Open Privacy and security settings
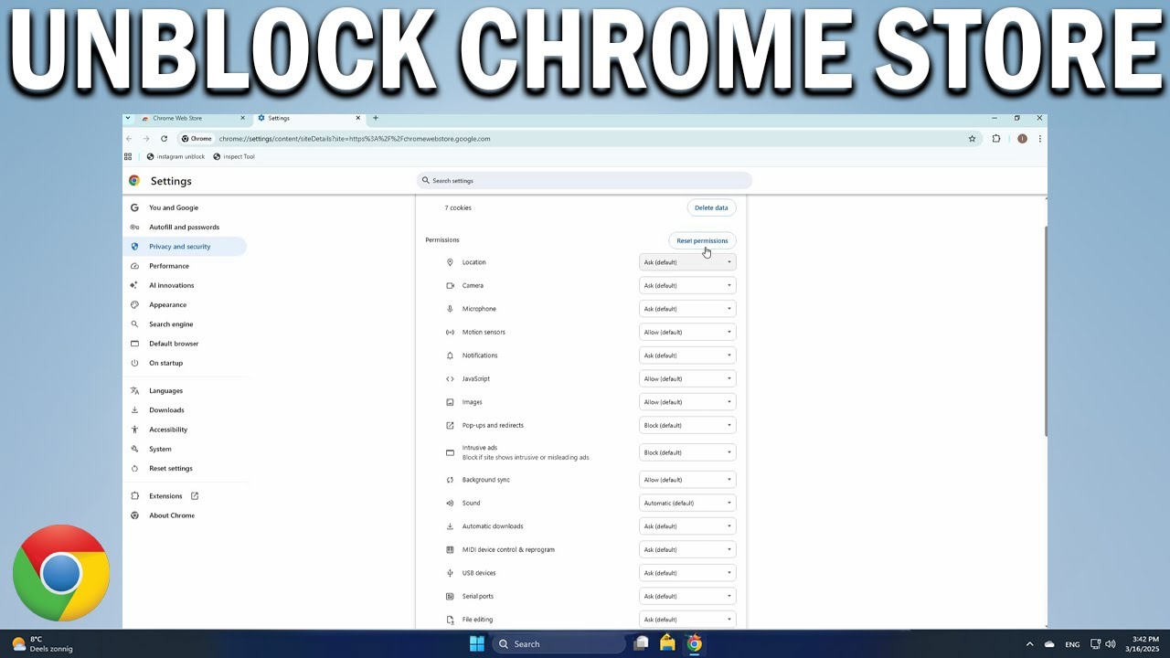Screen dimensions: 1170x658 click(x=186, y=247)
